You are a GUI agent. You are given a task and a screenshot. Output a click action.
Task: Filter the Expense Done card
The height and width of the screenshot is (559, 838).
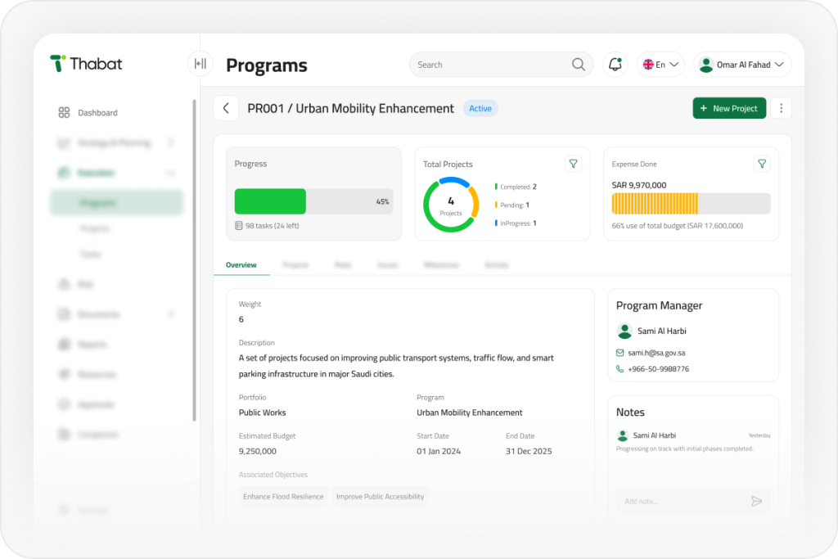(762, 164)
